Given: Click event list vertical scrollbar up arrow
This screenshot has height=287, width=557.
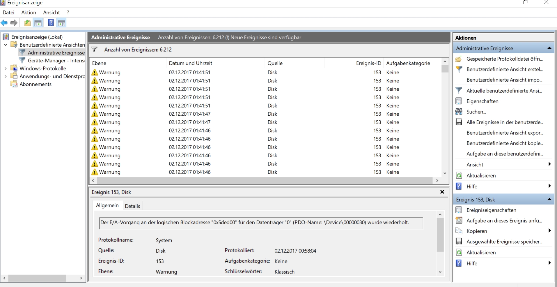Looking at the screenshot, I should [445, 61].
